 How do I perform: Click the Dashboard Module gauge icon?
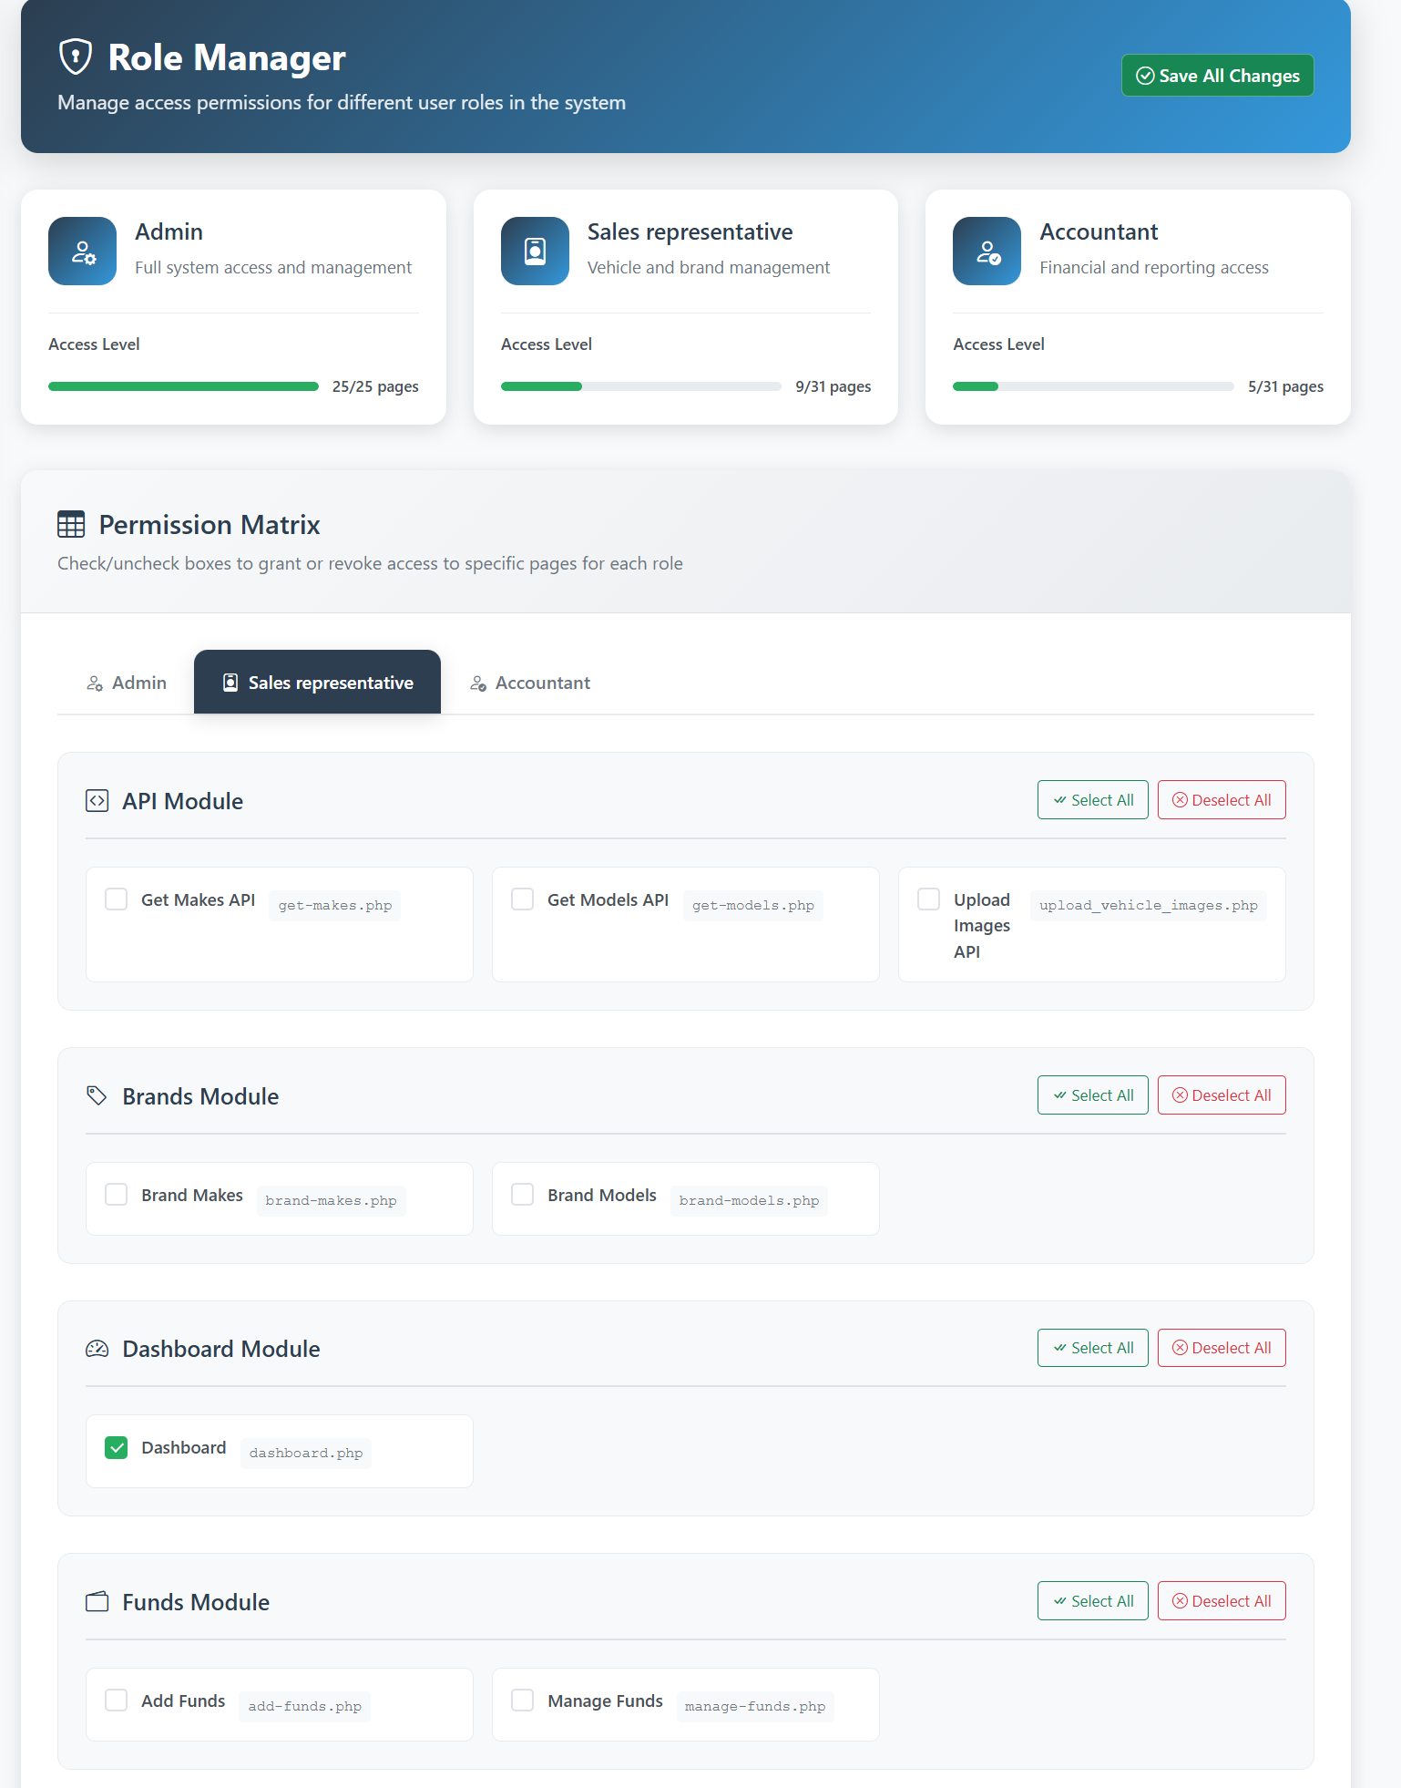(x=97, y=1349)
